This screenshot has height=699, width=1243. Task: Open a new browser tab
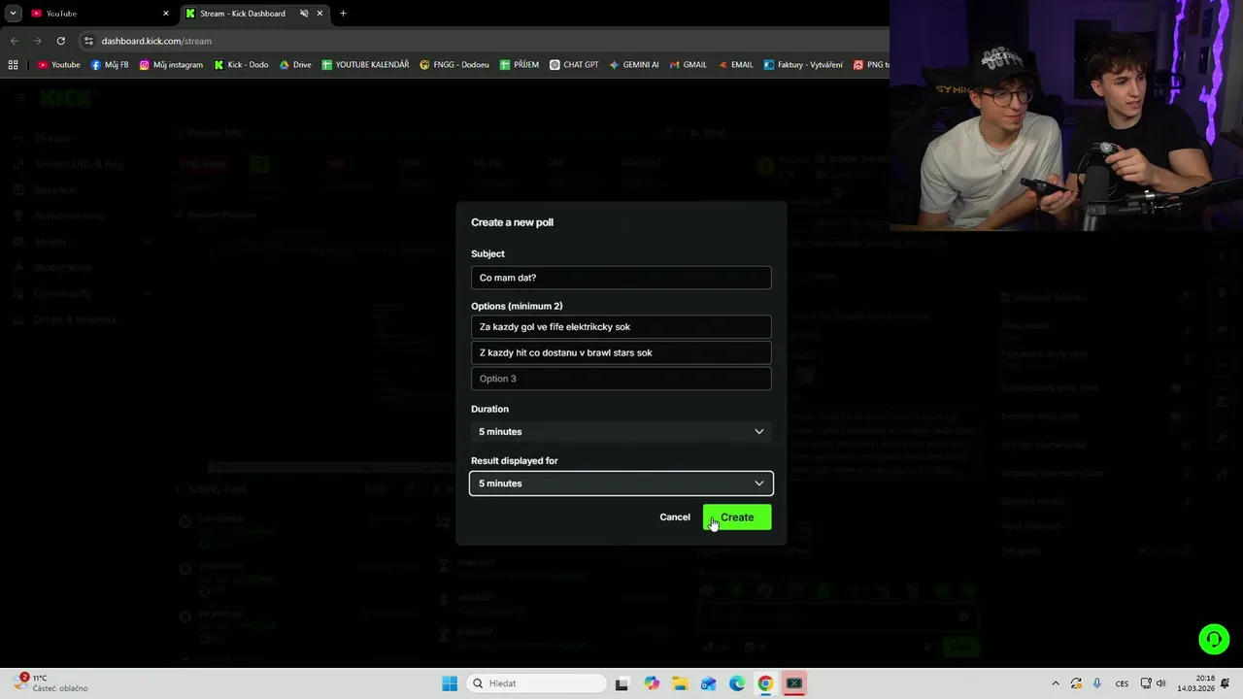pos(343,14)
